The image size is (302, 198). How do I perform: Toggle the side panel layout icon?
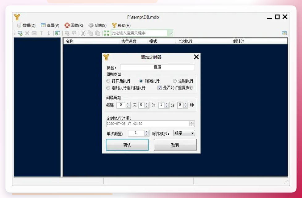tap(57, 33)
